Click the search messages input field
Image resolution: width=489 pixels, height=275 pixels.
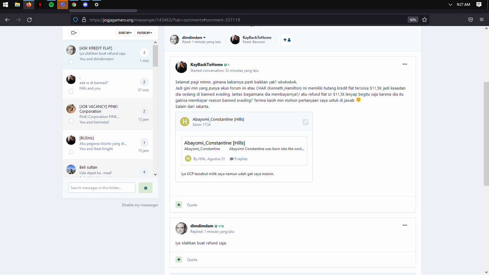102,188
